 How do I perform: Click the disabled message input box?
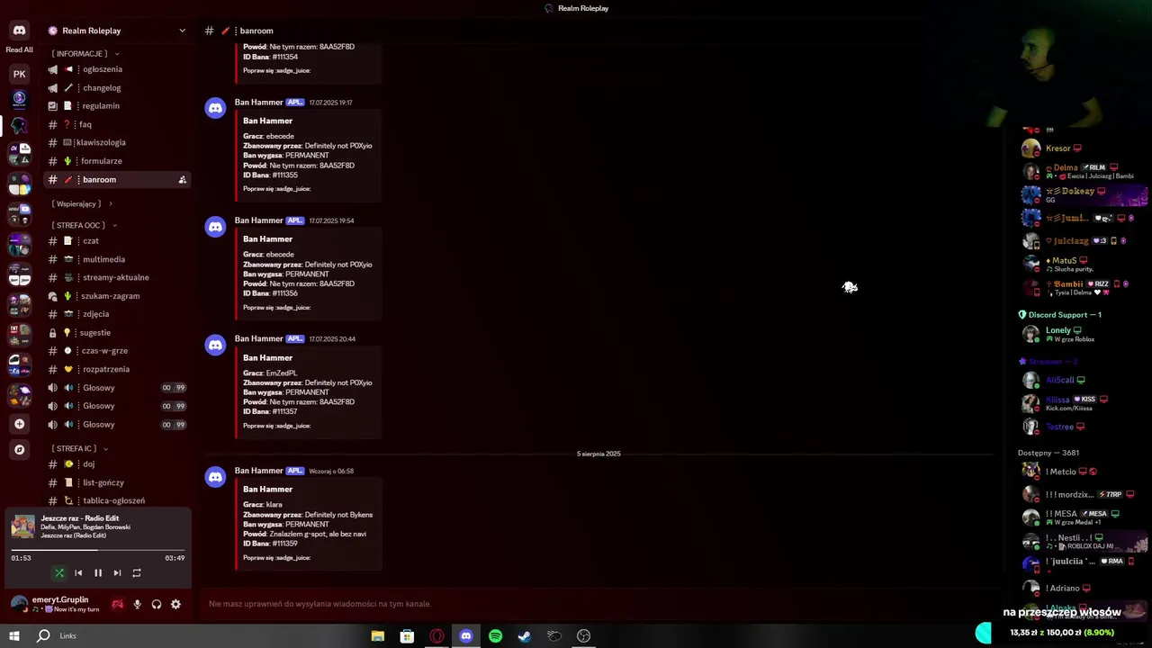[599, 604]
